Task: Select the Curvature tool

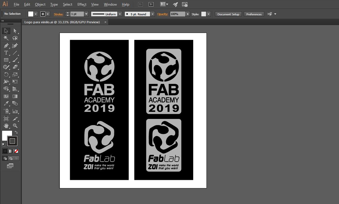Action: [15, 45]
